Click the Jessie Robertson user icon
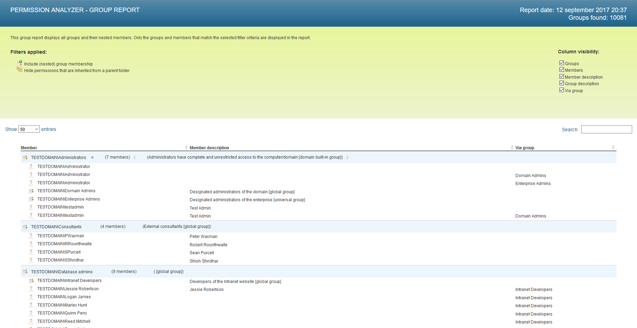637x328 pixels. point(31,289)
